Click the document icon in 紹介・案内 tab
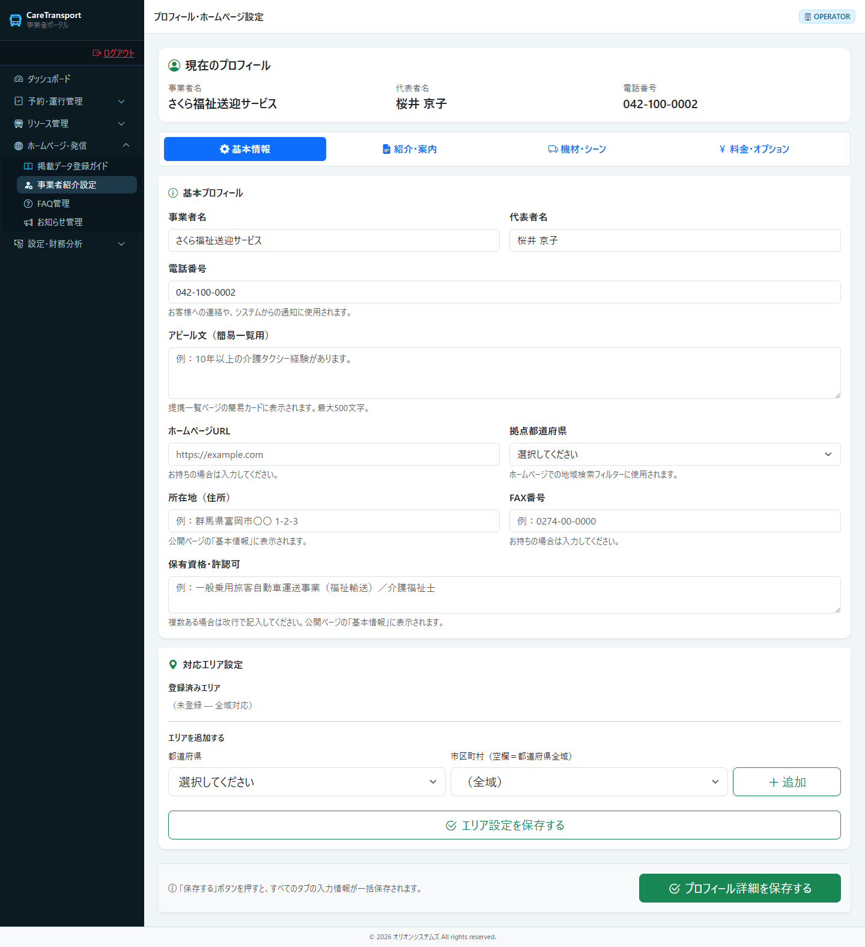This screenshot has width=865, height=947. point(387,149)
